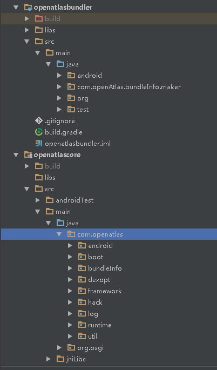
Task: Click the dexopt package icon
Action: pos(82,280)
